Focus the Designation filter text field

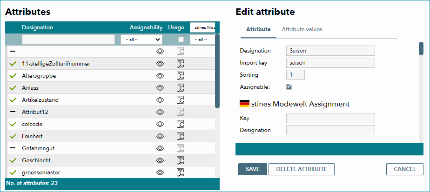(68, 40)
